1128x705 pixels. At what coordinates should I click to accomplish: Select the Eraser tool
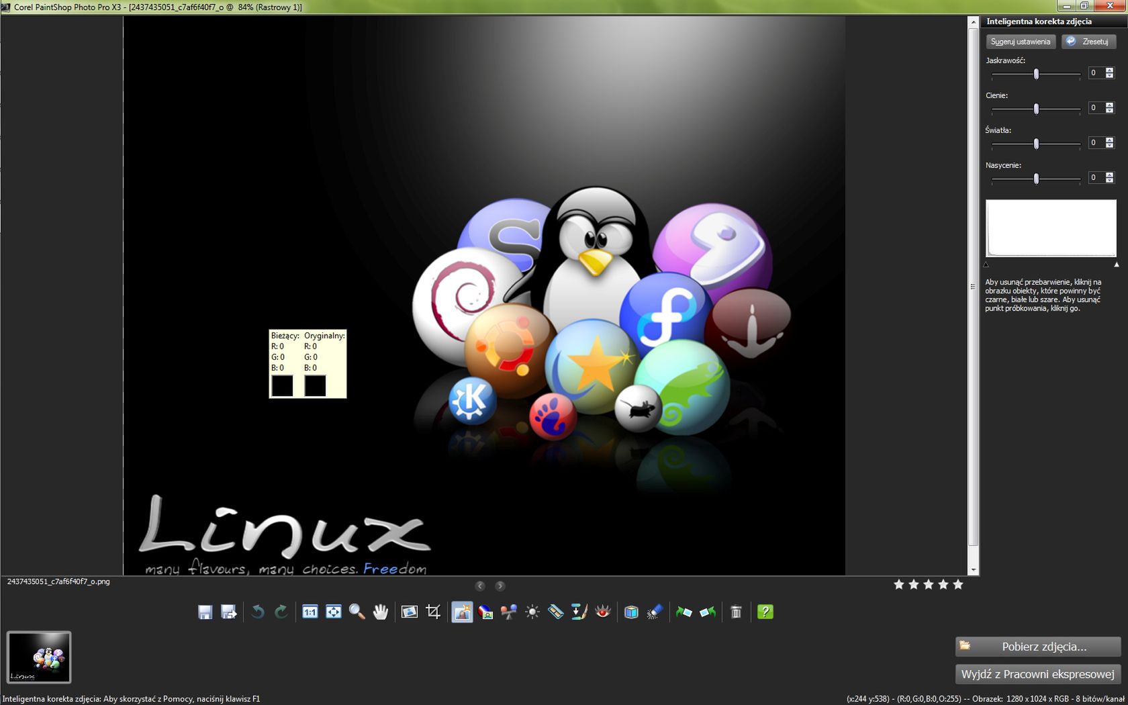[655, 612]
